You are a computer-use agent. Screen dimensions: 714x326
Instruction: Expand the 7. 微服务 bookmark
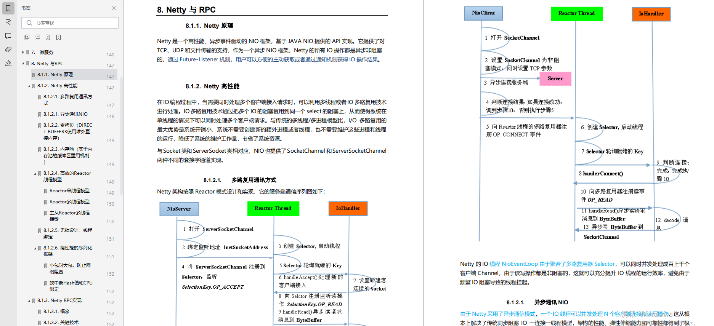[23, 52]
